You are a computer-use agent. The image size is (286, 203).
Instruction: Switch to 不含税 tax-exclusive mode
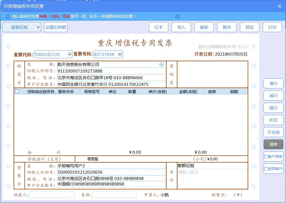273,132
